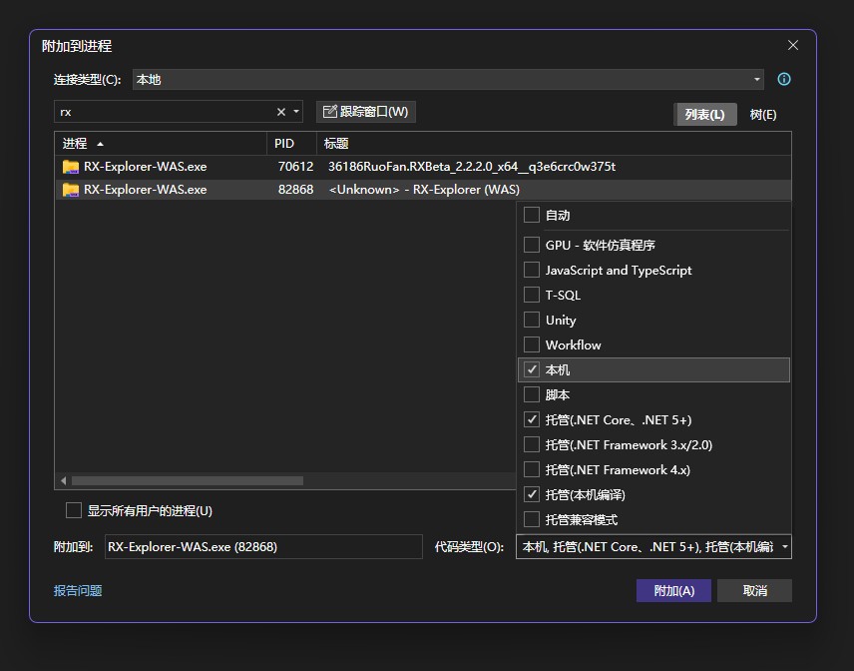This screenshot has width=854, height=671.
Task: Check 托管(.NET Framework 4.x)
Action: pos(531,469)
